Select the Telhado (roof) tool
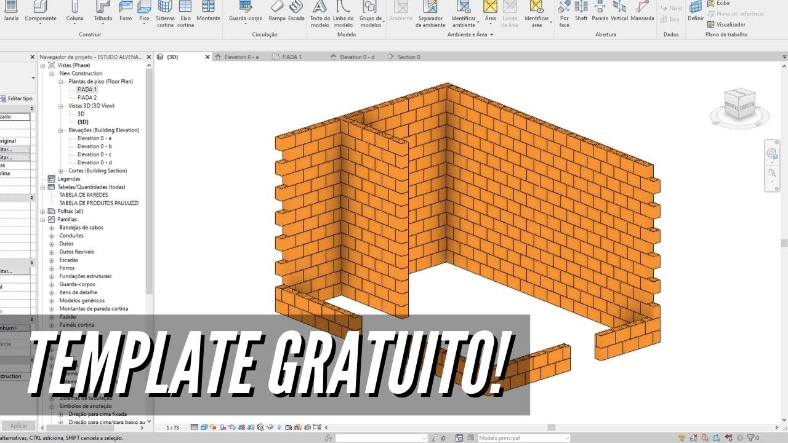 pos(103,11)
